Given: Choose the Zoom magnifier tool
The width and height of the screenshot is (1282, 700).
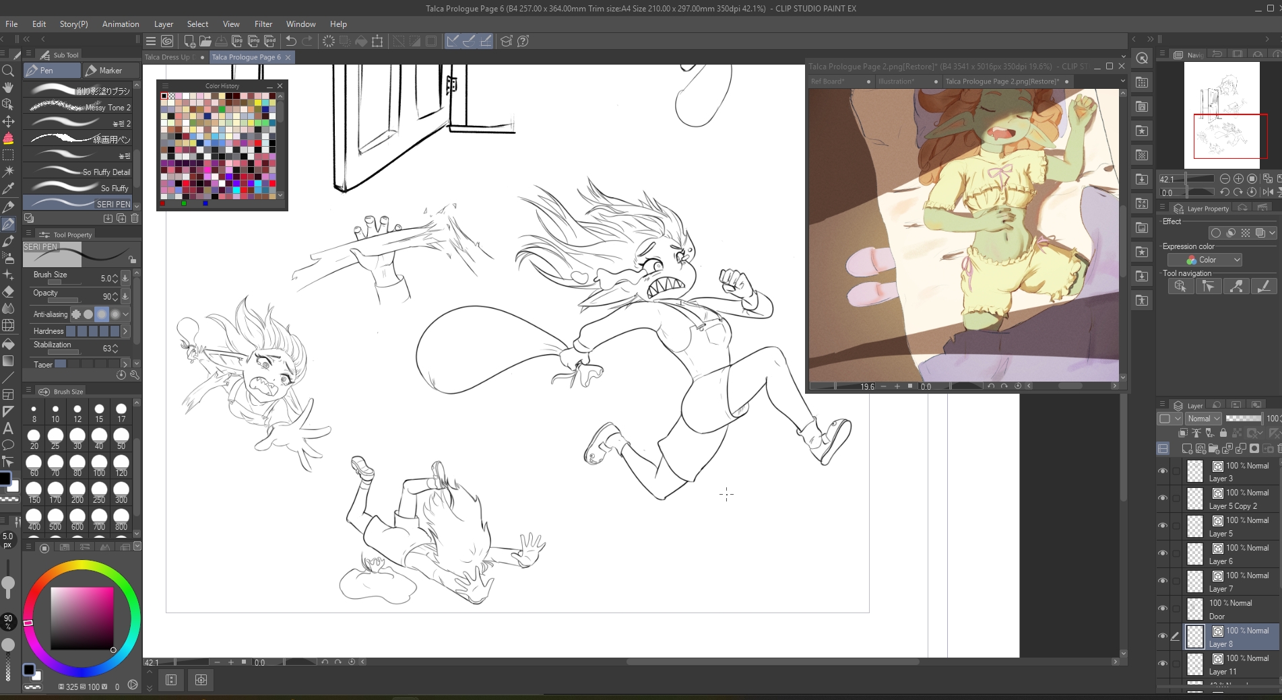Looking at the screenshot, I should click(x=8, y=71).
